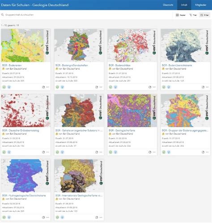The width and height of the screenshot is (212, 223).
Task: Click round sharing icon on Deutscher Erdbebenkatalog card
Action: coord(43,152)
